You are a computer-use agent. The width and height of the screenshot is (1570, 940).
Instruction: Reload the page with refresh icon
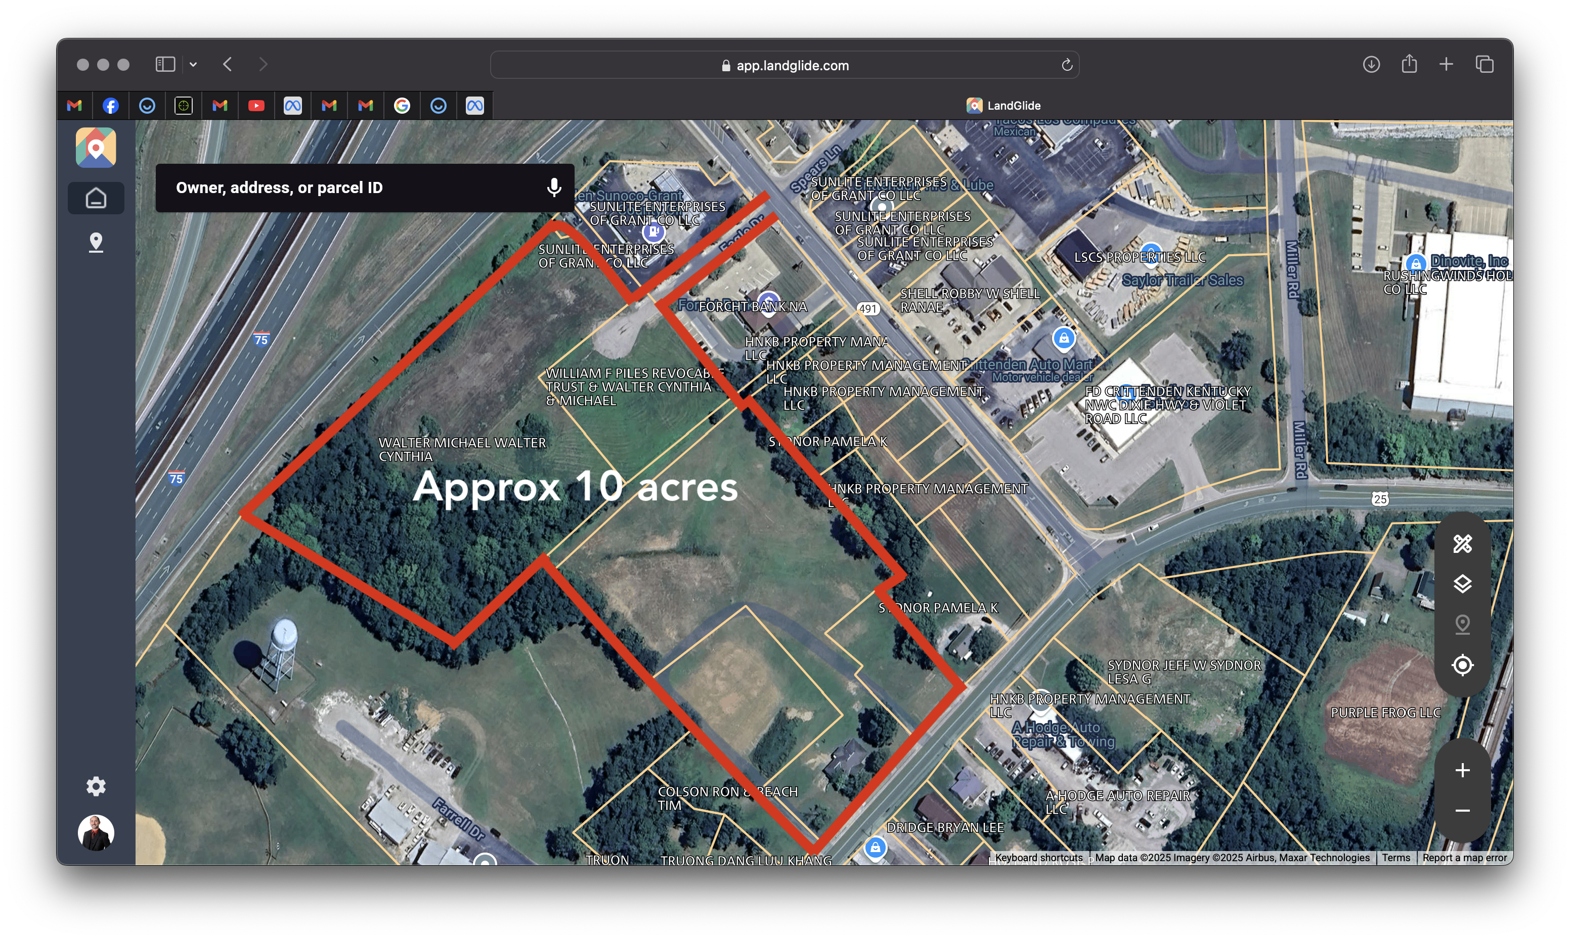pos(1067,65)
